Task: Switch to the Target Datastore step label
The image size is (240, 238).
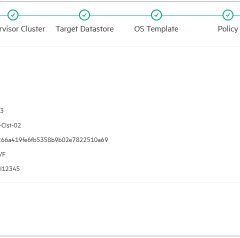Action: [84, 29]
